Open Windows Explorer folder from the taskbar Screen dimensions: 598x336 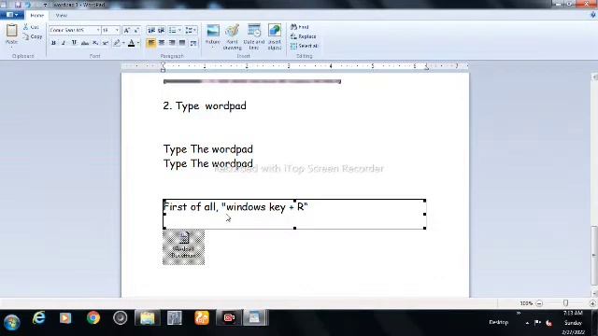[x=148, y=317]
